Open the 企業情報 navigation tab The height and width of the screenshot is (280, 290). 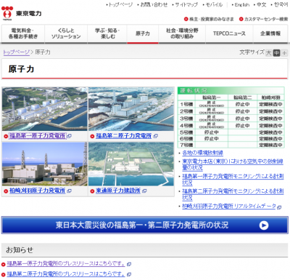click(270, 33)
